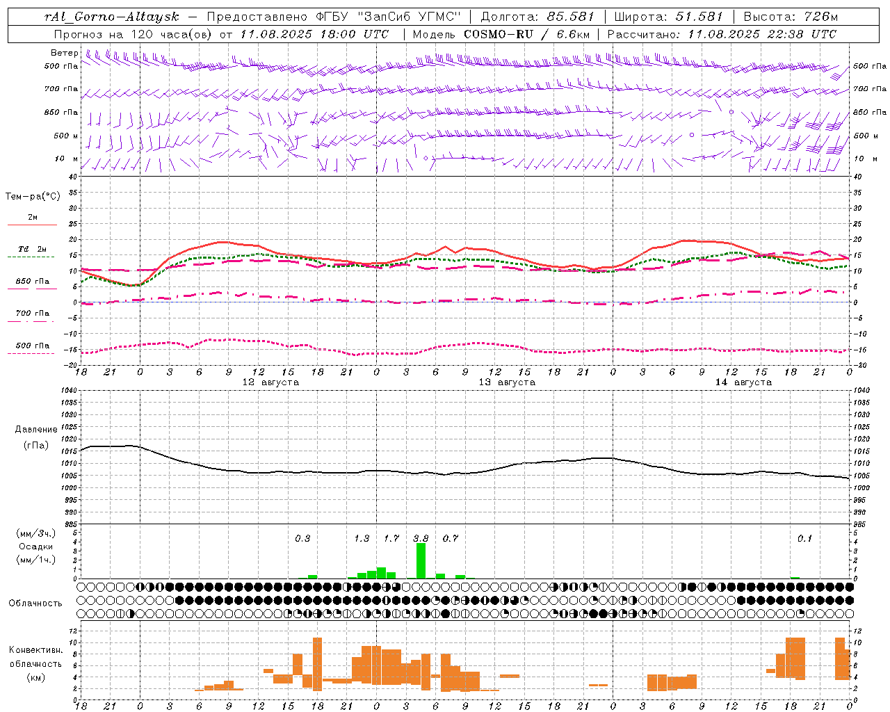Click the Облачность cloud cover row label
890x712 pixels.
(35, 603)
